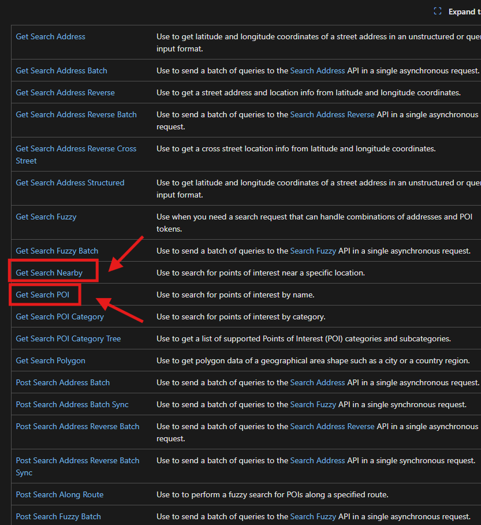This screenshot has width=481, height=525.
Task: Click 'Search Address' in the Get Search Address Batch description
Action: 318,70
